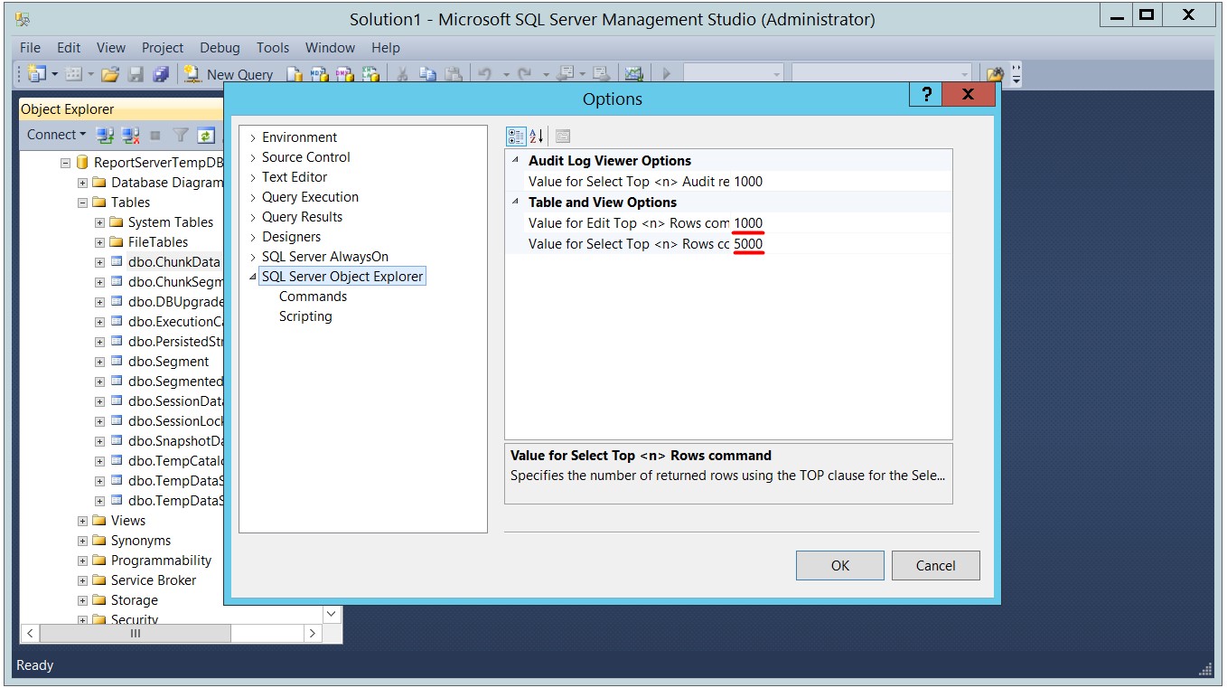Image resolution: width=1227 pixels, height=688 pixels.
Task: Click the Stop icon in Object Explorer
Action: tap(155, 136)
